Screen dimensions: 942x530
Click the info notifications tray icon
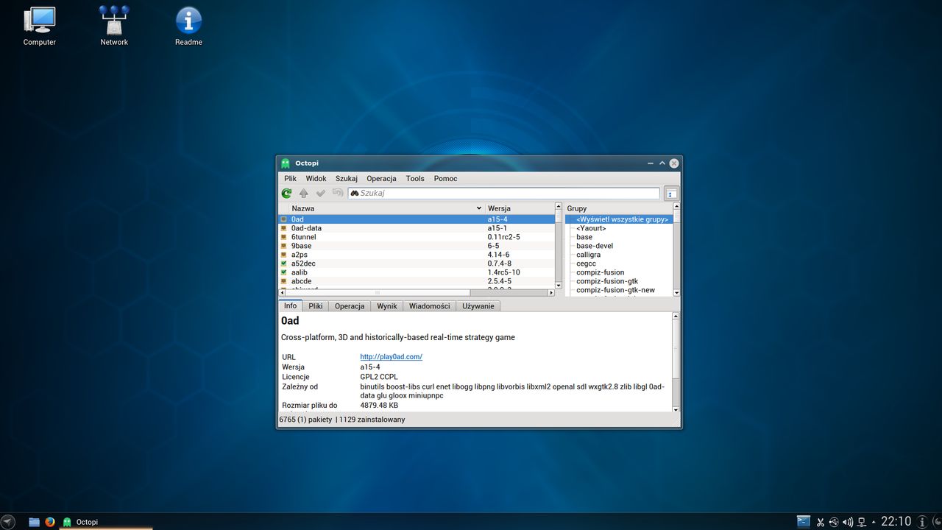click(923, 522)
